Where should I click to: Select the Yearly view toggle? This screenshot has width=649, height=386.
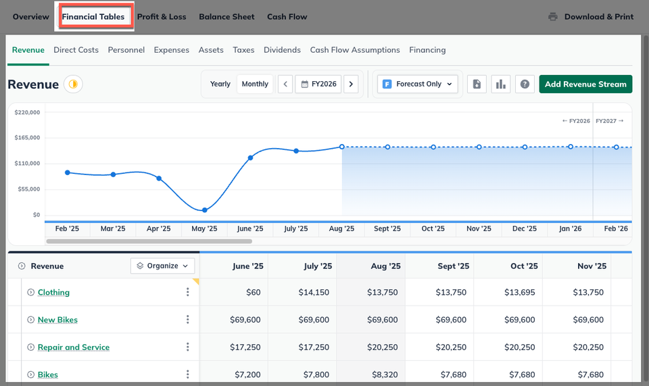point(220,84)
